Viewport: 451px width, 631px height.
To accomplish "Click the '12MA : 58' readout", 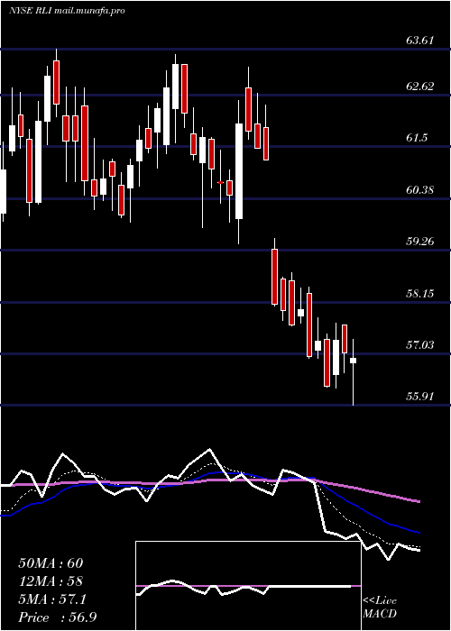I will point(51,581).
